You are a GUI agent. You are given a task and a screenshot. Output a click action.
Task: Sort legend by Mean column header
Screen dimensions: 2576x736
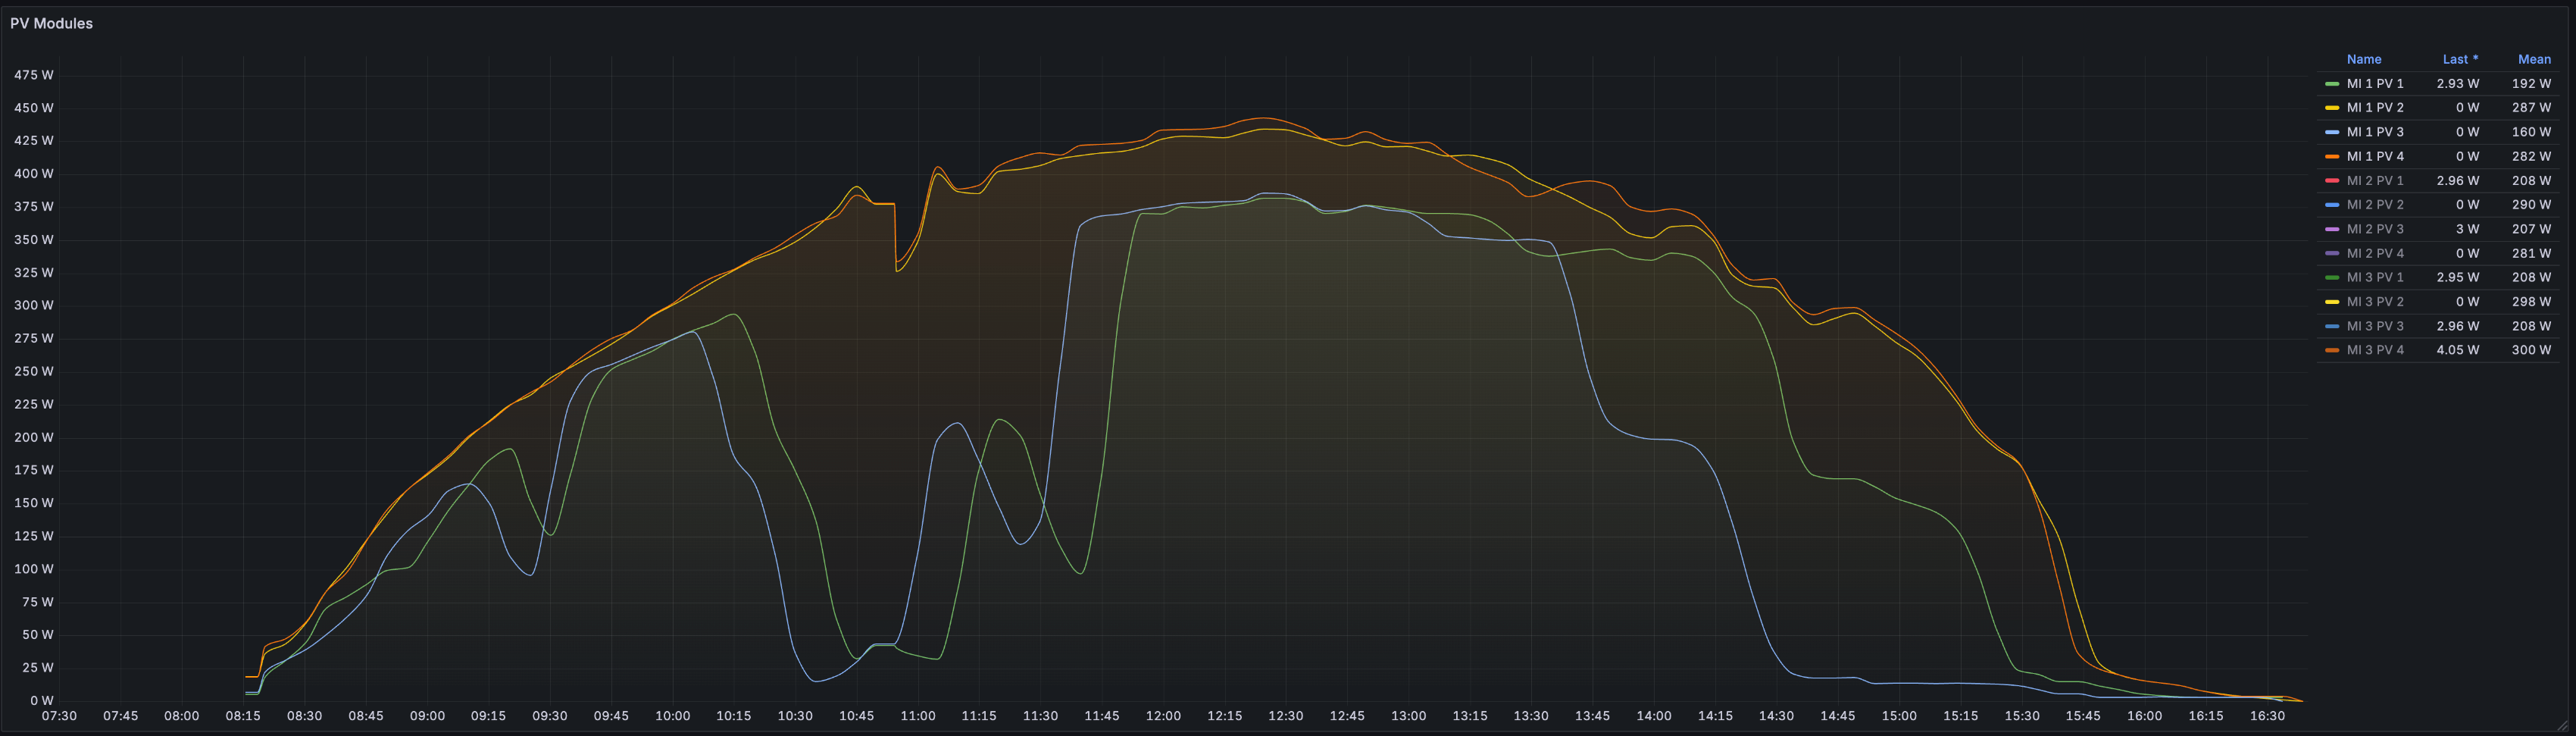pyautogui.click(x=2534, y=59)
